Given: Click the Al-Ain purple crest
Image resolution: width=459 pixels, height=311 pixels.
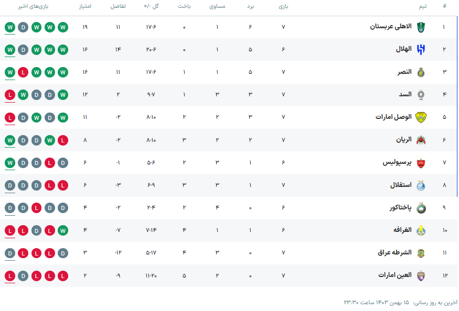Looking at the screenshot, I should pos(421,276).
